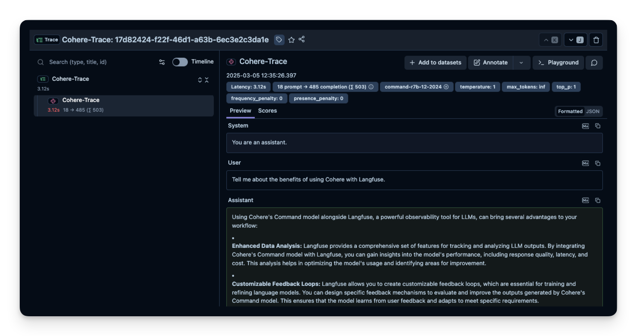Image resolution: width=637 pixels, height=336 pixels.
Task: Collapse all nodes in the trace tree
Action: 207,80
